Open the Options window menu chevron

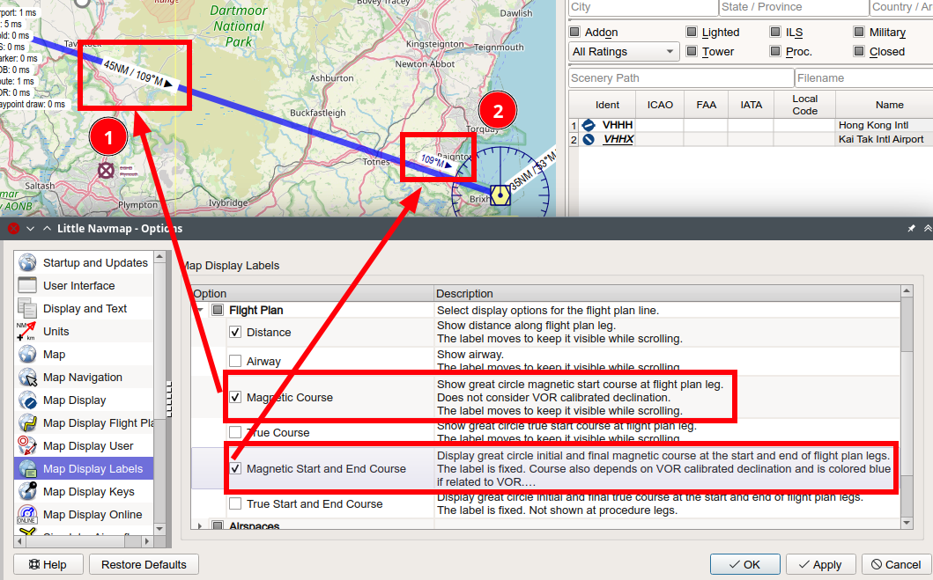pyautogui.click(x=30, y=228)
